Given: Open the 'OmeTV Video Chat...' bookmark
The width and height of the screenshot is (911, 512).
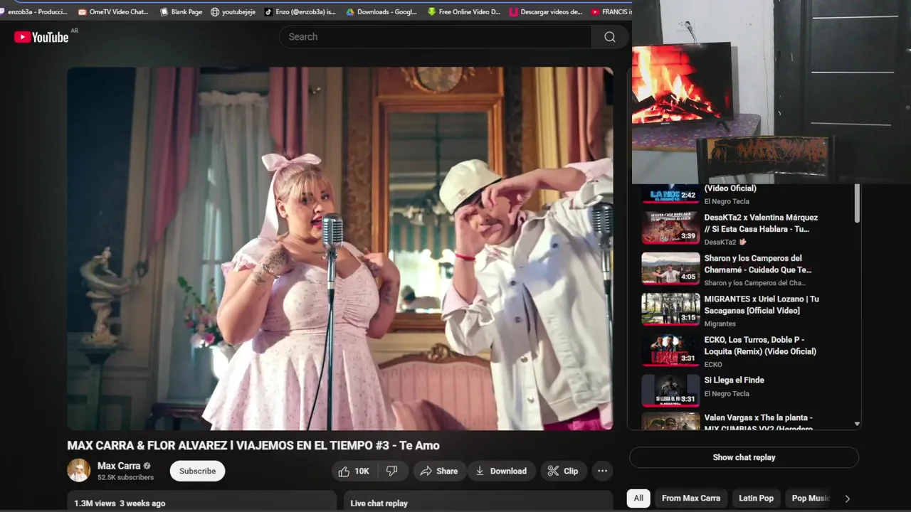Looking at the screenshot, I should (113, 11).
